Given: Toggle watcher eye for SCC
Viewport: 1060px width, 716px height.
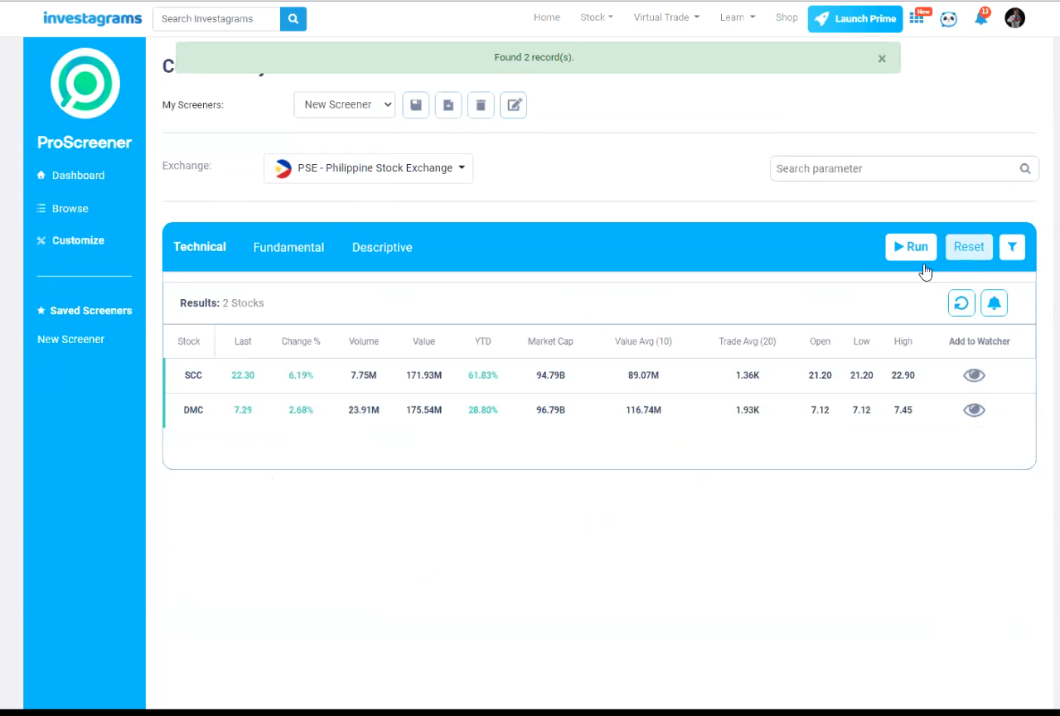Looking at the screenshot, I should 974,375.
